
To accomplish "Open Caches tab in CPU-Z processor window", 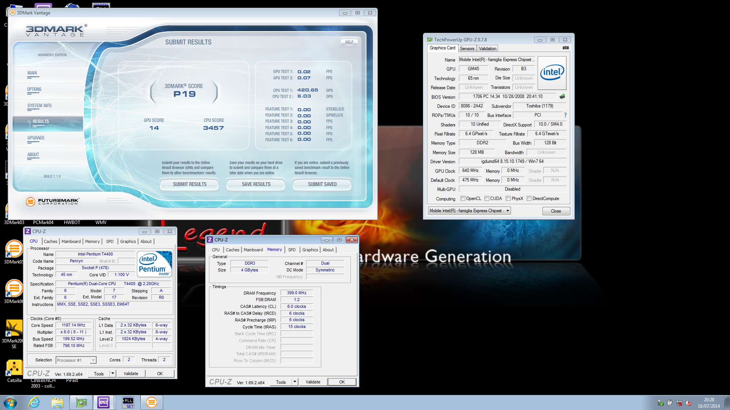I will coord(50,241).
